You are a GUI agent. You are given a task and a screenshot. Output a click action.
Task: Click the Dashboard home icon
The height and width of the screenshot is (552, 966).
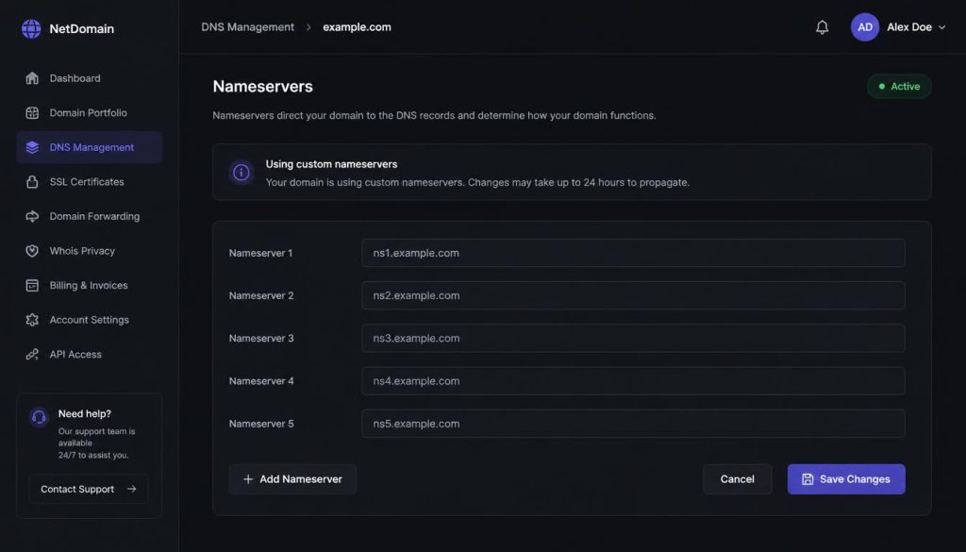tap(32, 78)
